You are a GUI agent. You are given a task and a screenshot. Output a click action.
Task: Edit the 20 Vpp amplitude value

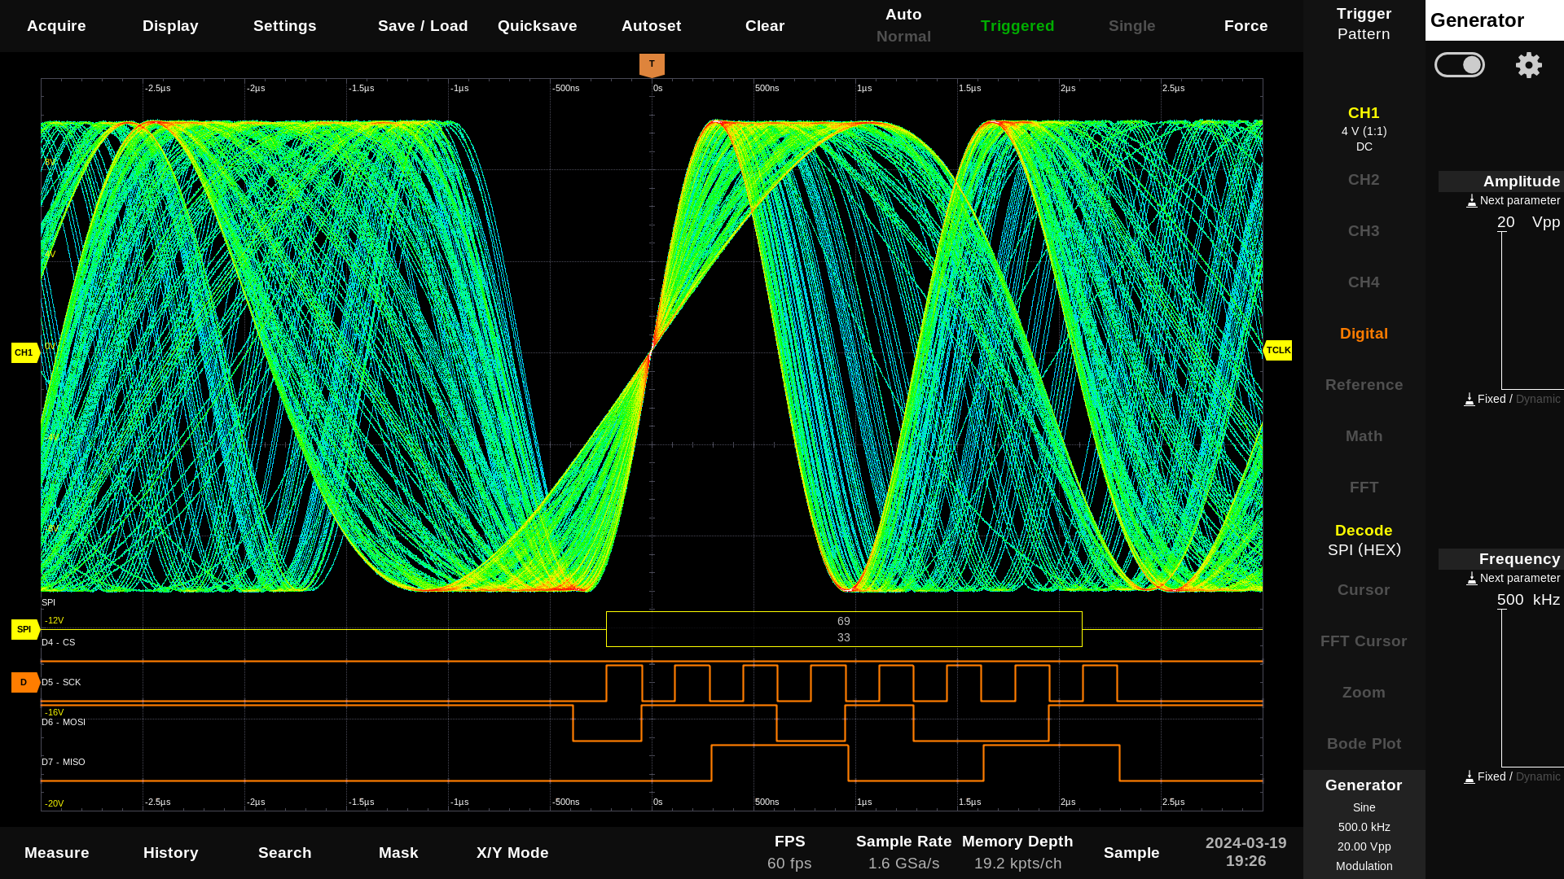click(x=1528, y=222)
